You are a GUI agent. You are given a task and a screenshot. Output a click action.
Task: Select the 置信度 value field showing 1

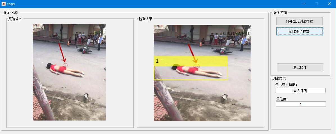tap(301, 104)
